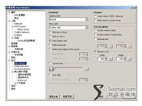
Task: Select 专辑列表 tree item
Action: coord(19,49)
